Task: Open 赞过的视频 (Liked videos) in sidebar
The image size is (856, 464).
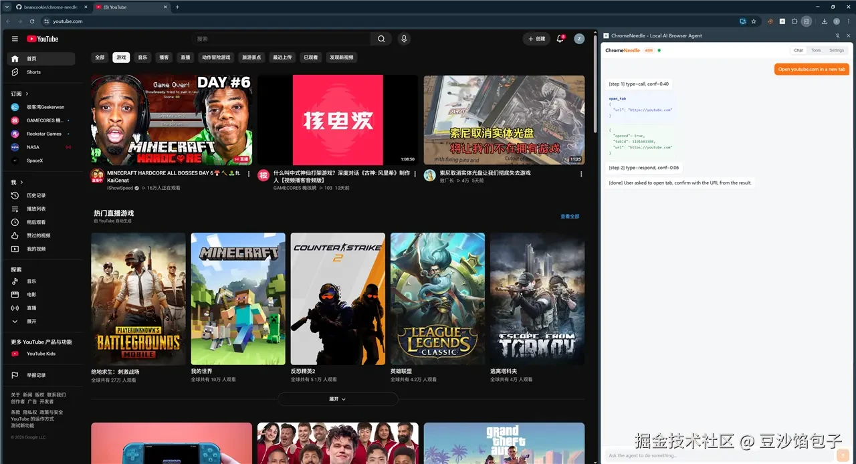Action: tap(41, 235)
